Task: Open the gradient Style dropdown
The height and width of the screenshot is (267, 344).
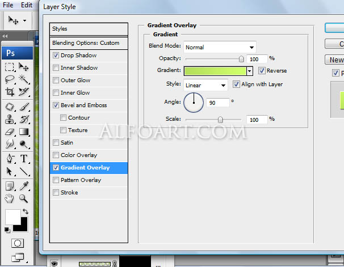Action: point(205,85)
